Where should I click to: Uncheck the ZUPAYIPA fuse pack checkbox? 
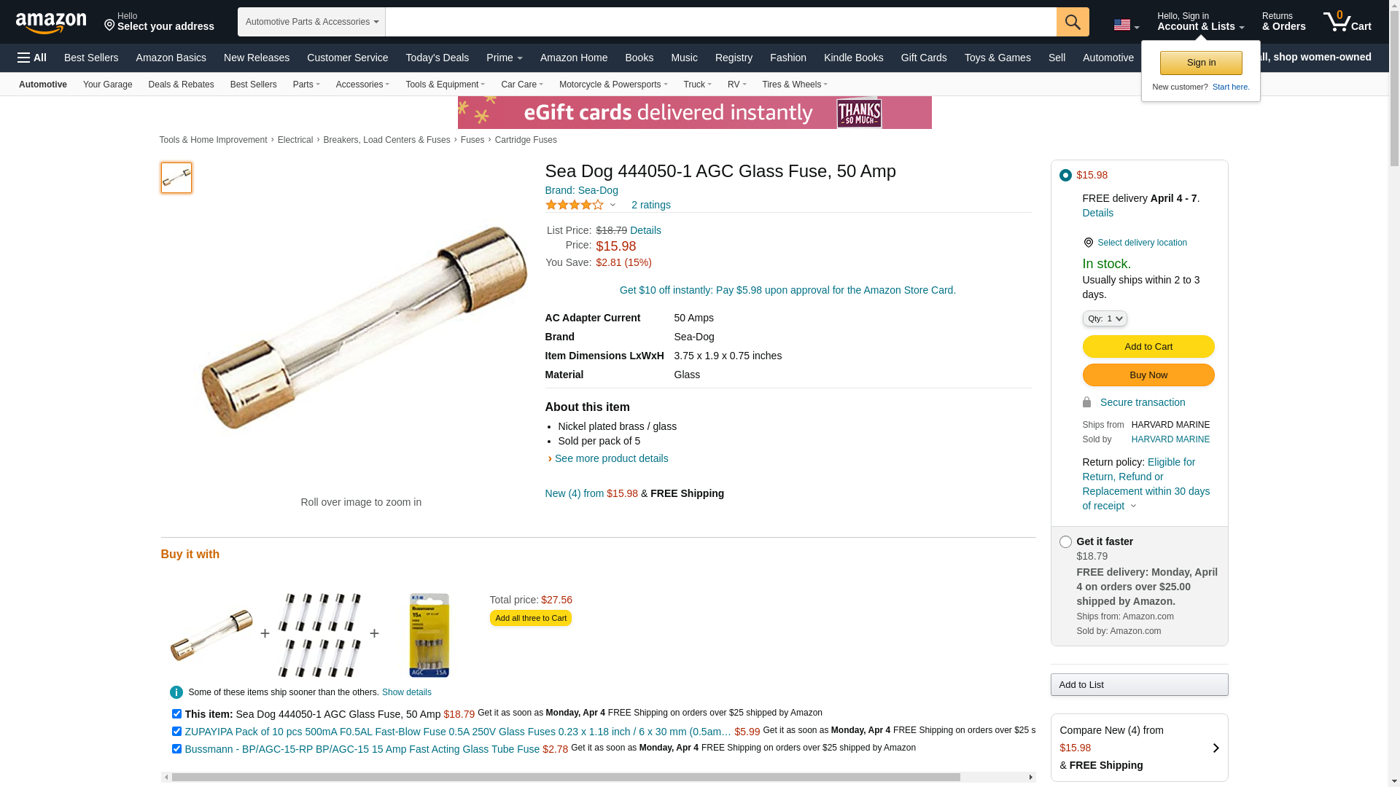click(x=176, y=732)
